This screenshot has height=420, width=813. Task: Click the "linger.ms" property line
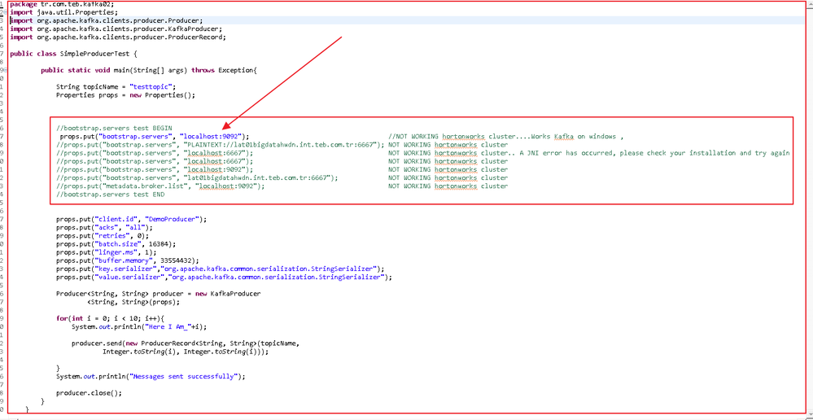[107, 252]
